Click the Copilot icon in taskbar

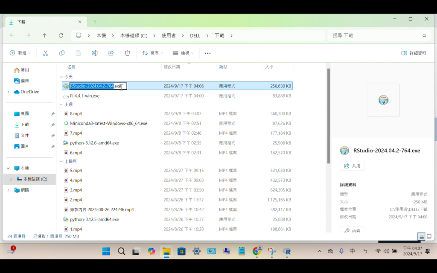151,251
